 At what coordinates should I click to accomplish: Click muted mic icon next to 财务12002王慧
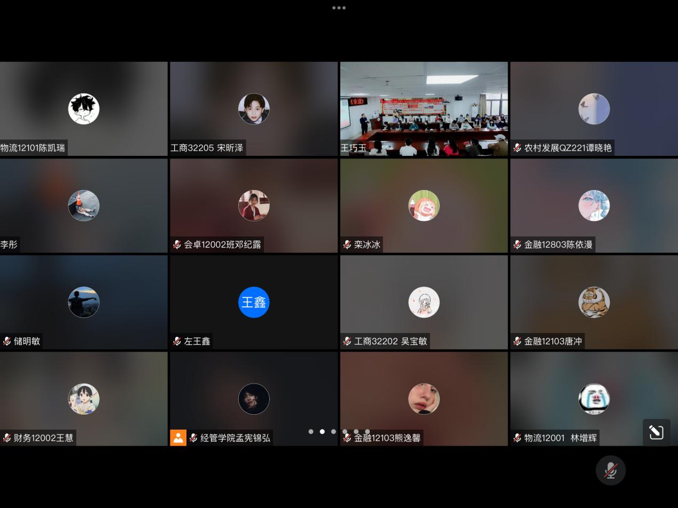click(x=7, y=438)
